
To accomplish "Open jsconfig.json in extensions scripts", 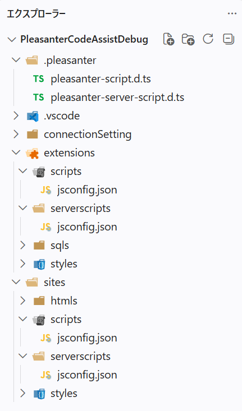I will tap(87, 190).
